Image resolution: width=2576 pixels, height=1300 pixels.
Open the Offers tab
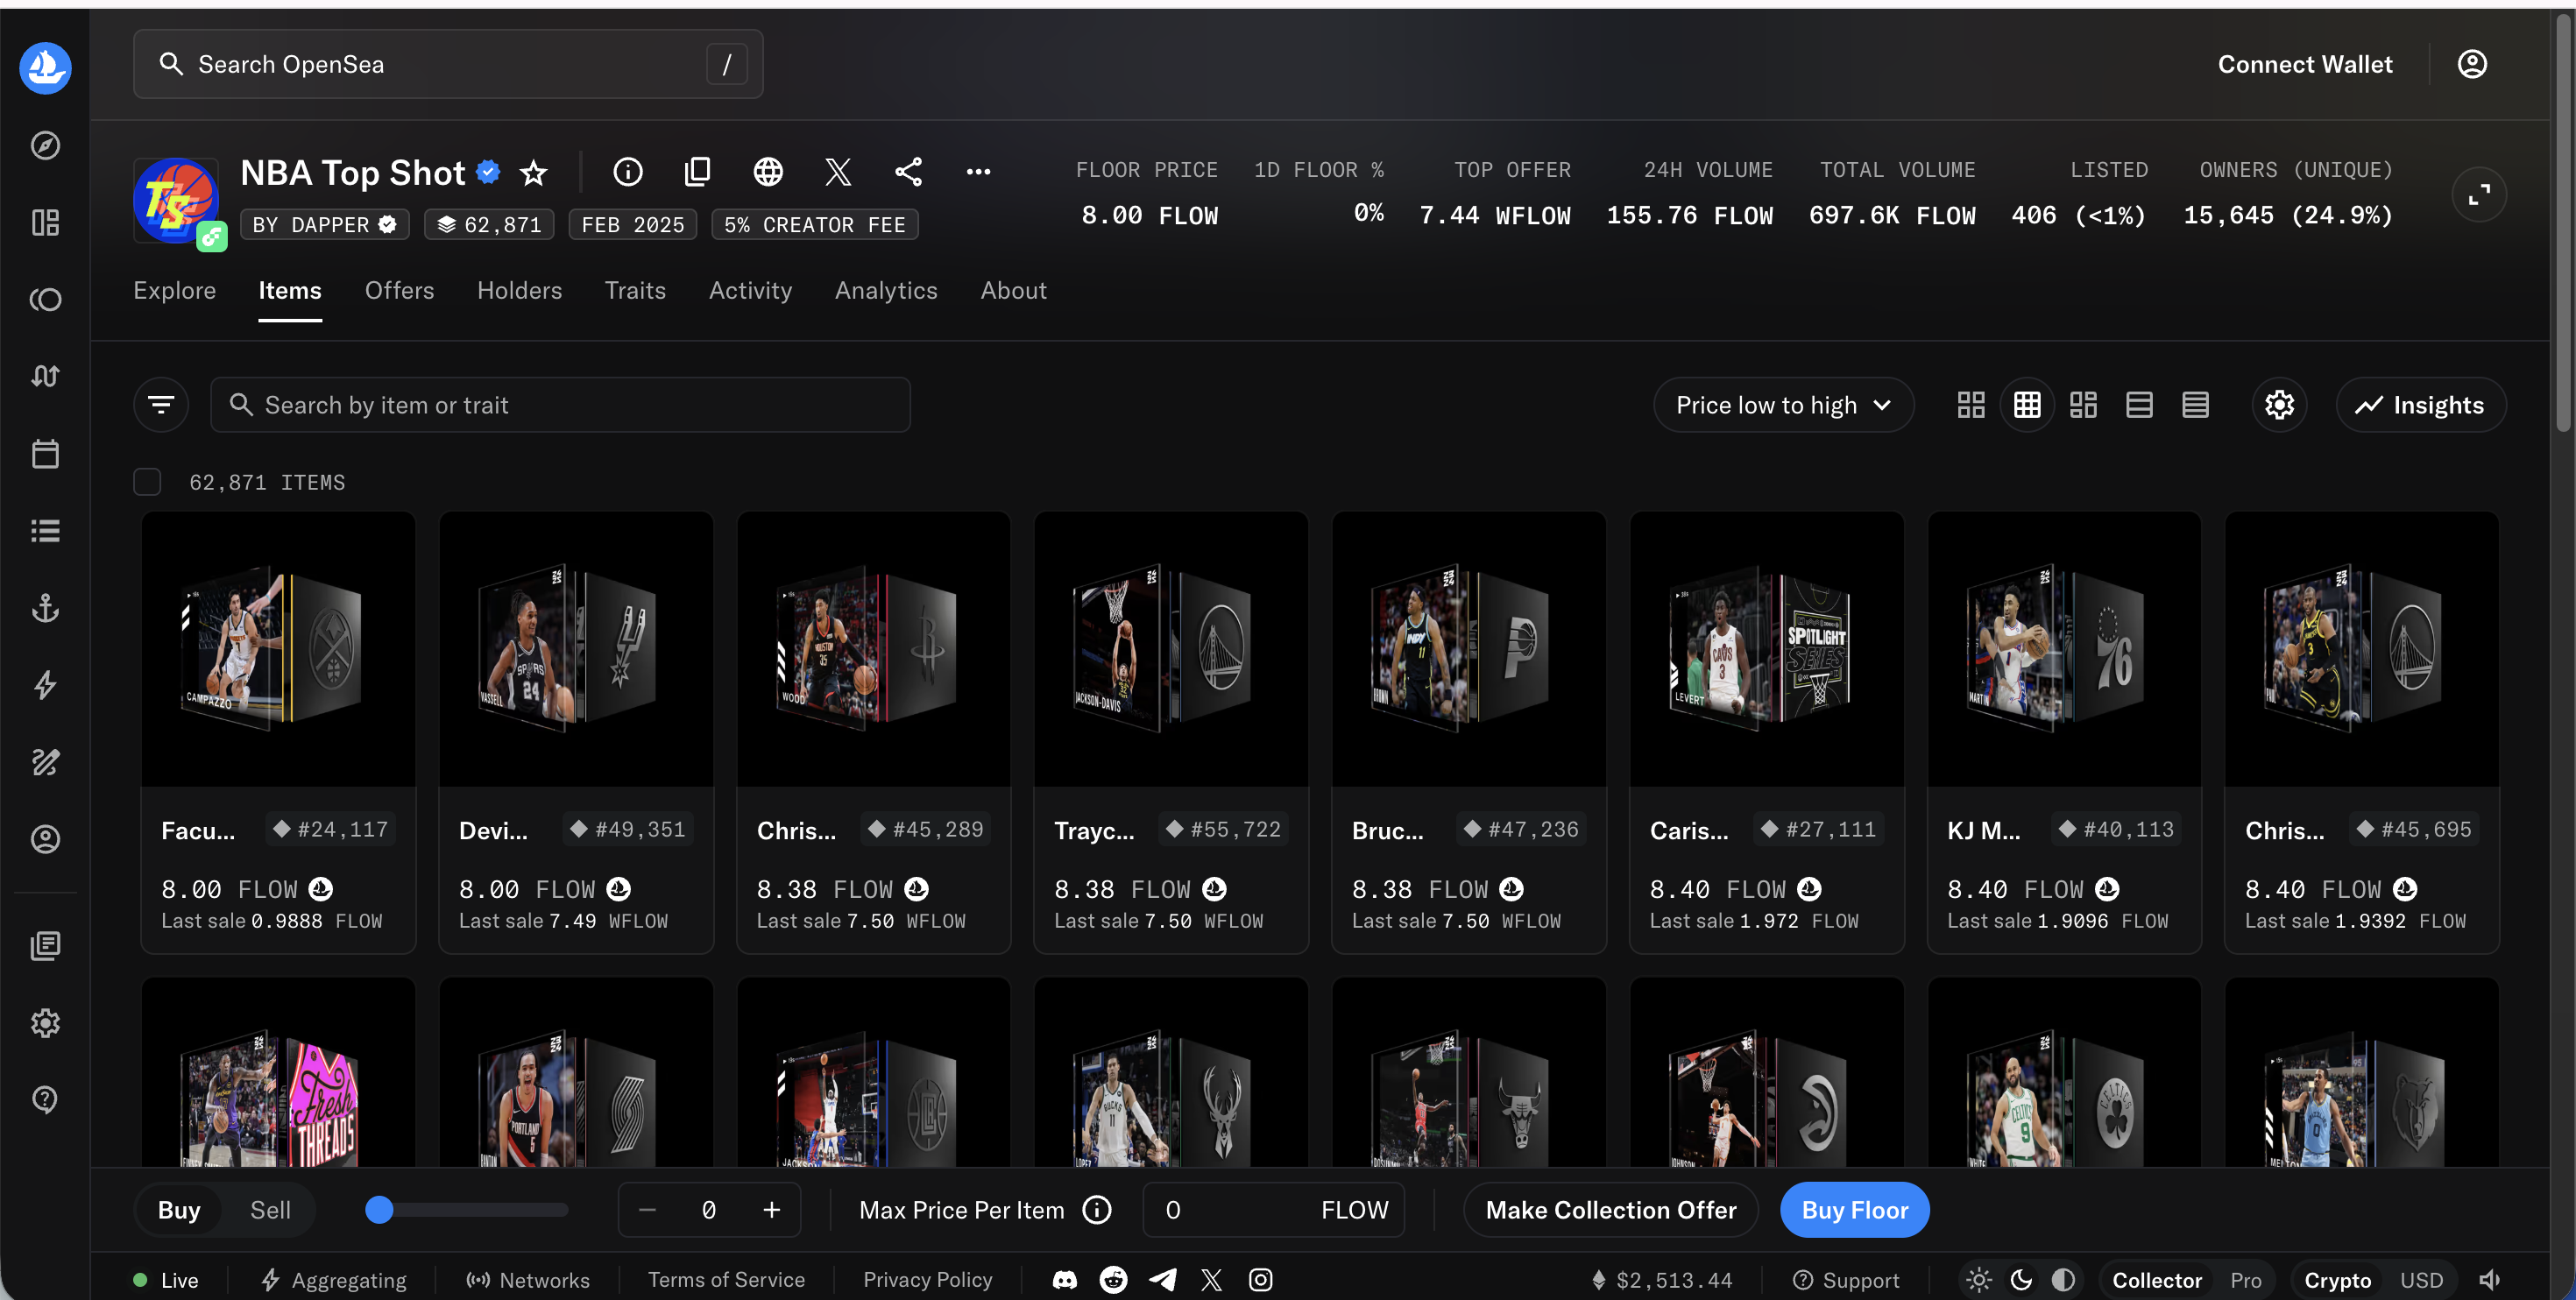coord(399,290)
